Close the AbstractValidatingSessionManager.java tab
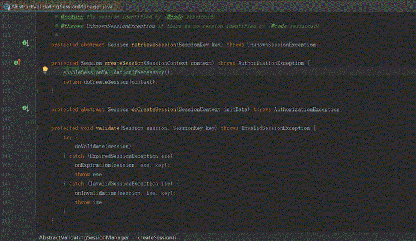The image size is (416, 241). tap(117, 7)
